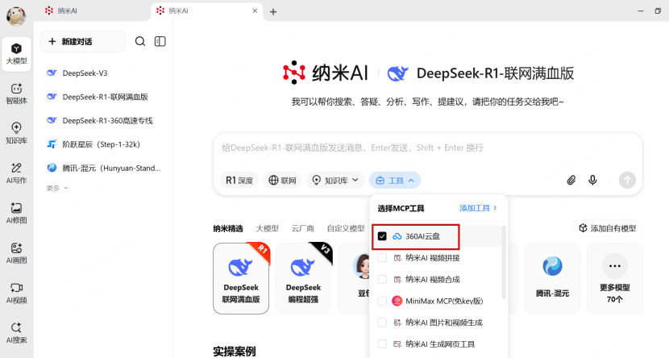Viewport: 669px width, 358px height.
Task: Collapse the 工具 dropdown in input bar
Action: [x=395, y=181]
